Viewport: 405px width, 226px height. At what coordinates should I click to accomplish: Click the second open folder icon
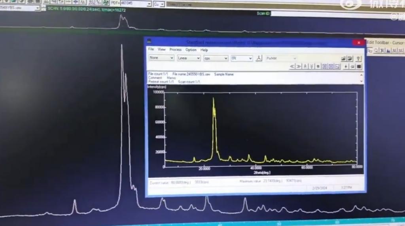pyautogui.click(x=350, y=59)
